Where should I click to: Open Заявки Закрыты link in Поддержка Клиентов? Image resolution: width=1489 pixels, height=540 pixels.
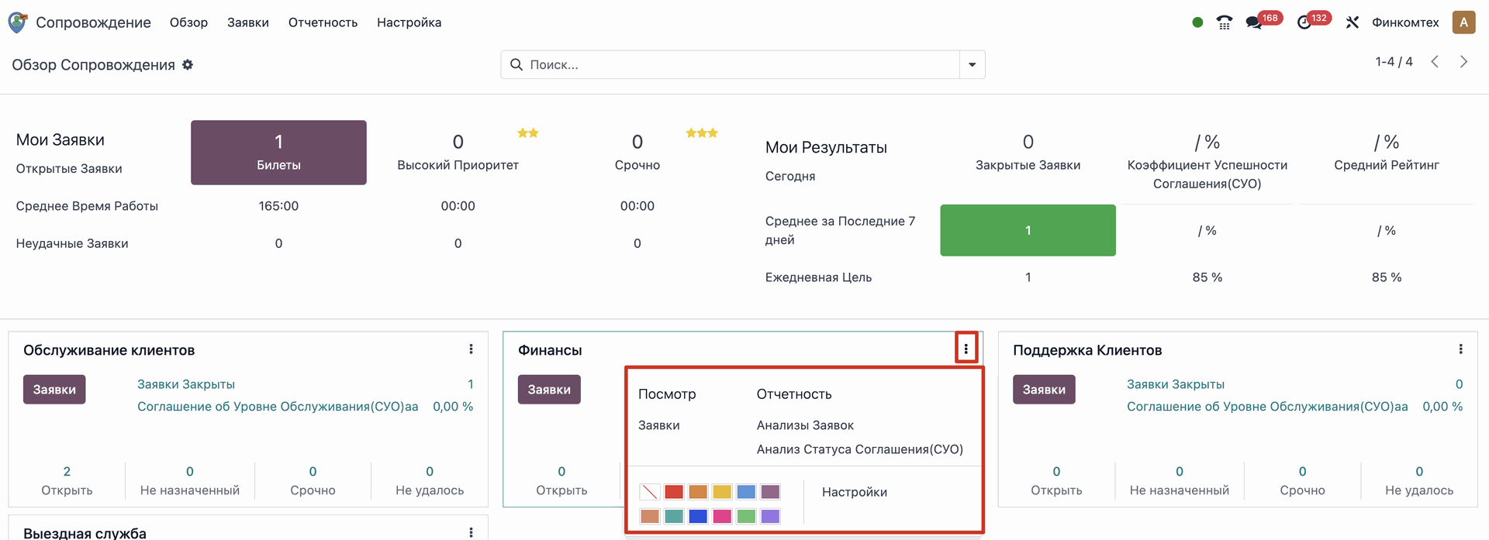pos(1176,384)
